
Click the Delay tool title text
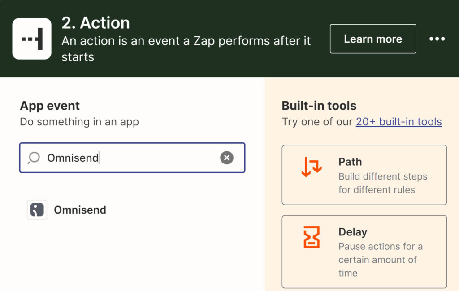pyautogui.click(x=353, y=232)
